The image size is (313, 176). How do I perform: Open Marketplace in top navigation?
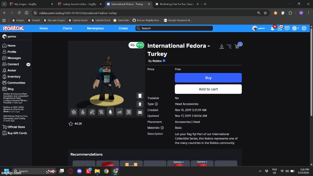[95, 28]
